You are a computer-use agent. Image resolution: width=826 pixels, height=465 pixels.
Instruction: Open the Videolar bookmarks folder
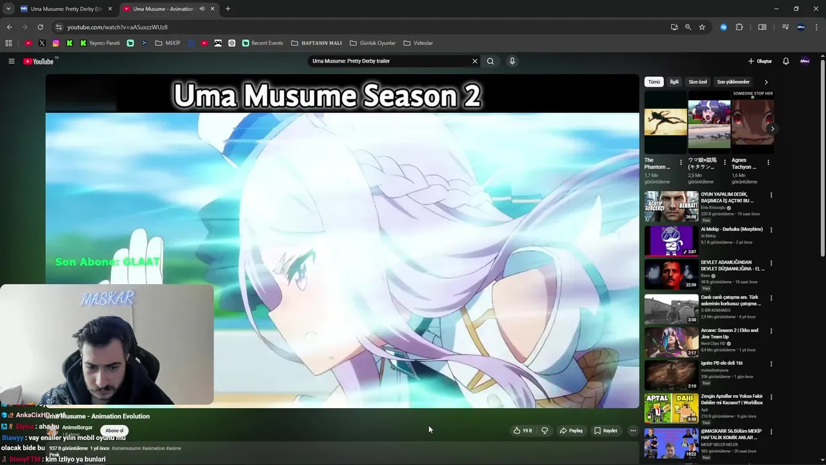coord(418,43)
